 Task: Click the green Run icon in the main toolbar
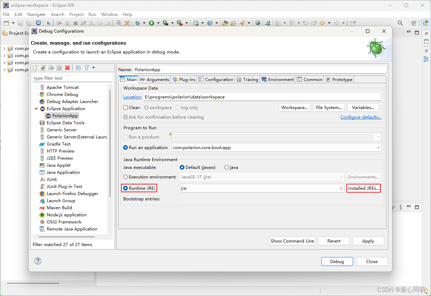coord(151,23)
